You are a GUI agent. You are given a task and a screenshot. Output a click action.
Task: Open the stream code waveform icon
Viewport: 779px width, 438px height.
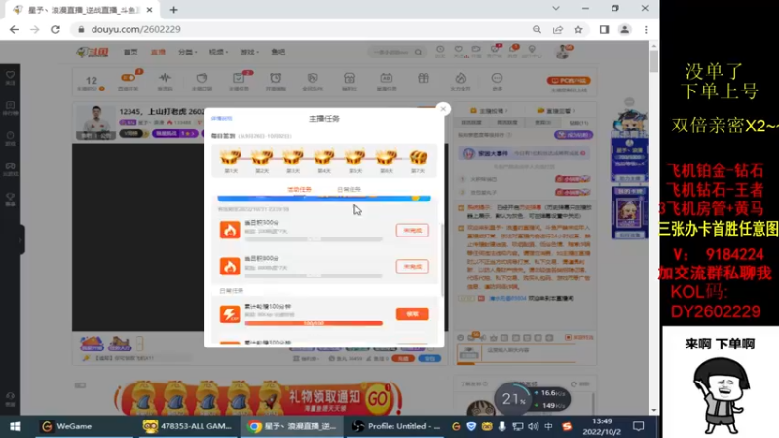165,78
